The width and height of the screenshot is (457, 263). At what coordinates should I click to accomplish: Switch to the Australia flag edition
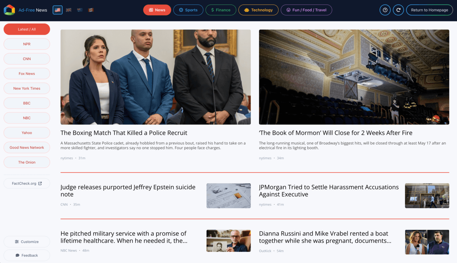tap(80, 10)
